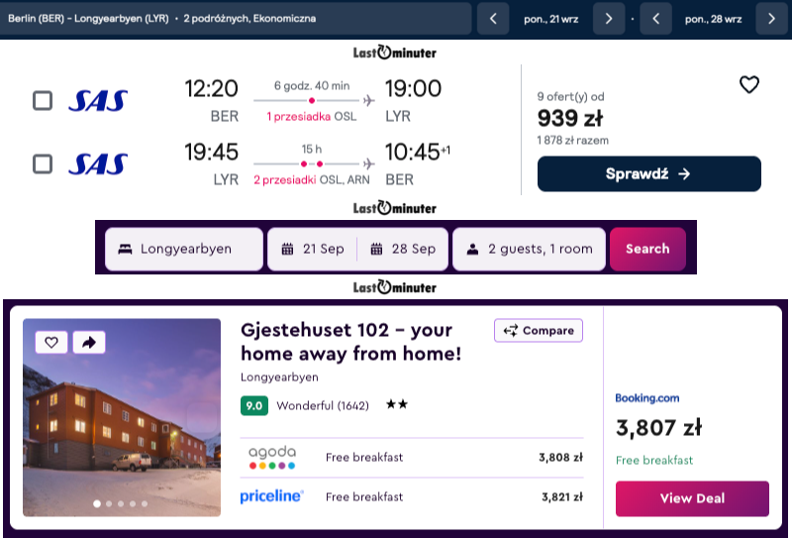792x538 pixels.
Task: Open the 21 Sep check-in date picker
Action: 313,249
